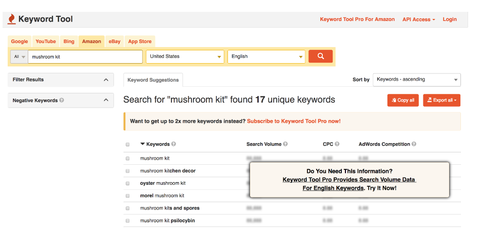483x232 pixels.
Task: Check the box for 'mushroom kits and spores'
Action: coord(127,208)
